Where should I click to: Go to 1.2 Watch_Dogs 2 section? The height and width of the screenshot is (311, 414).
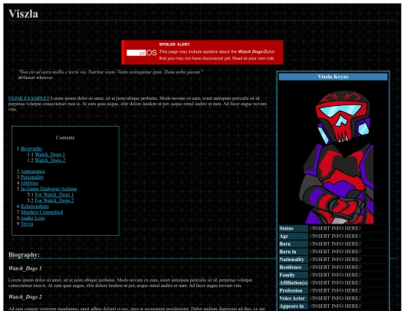click(x=50, y=160)
